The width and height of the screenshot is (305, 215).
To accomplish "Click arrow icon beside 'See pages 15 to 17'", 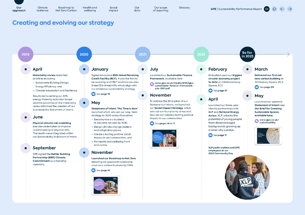I will point(152,123).
